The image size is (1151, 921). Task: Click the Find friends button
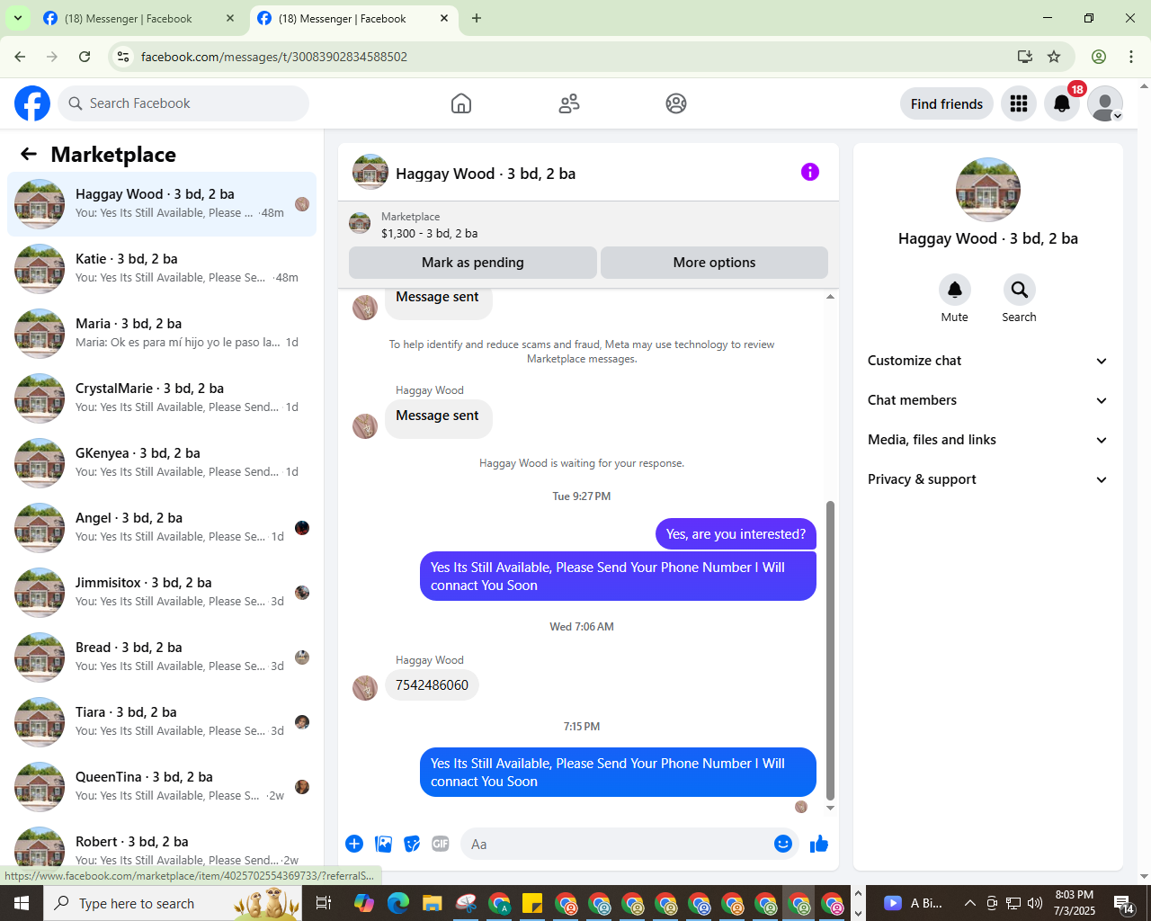point(947,103)
